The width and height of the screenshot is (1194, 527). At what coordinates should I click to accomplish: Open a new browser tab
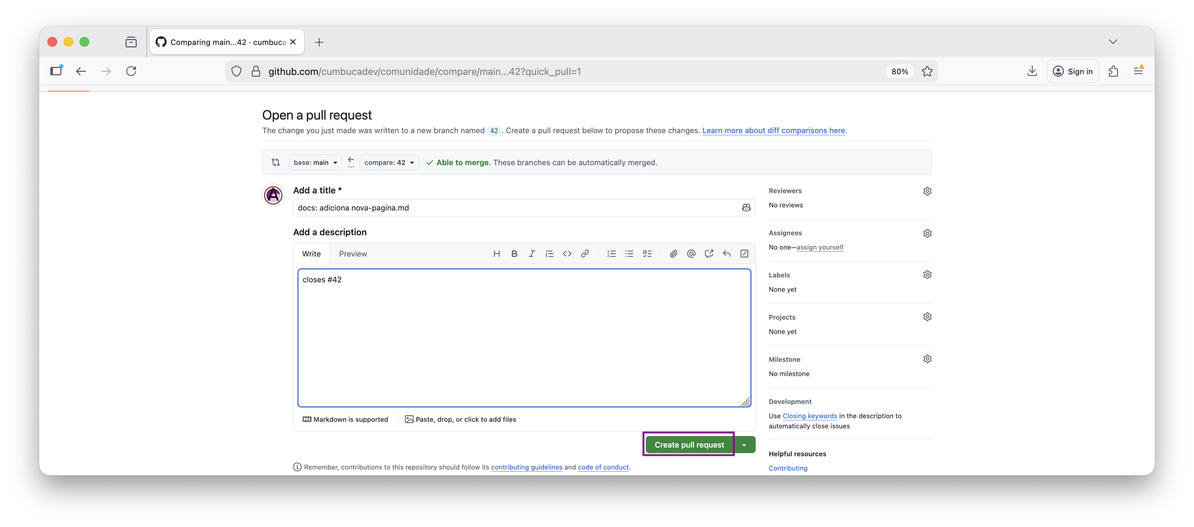click(x=319, y=42)
